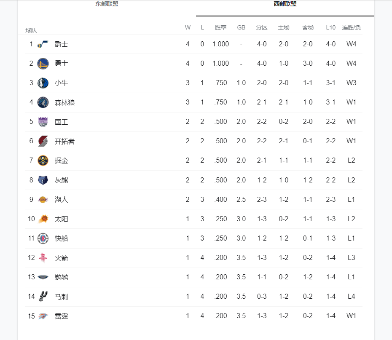Click the Golden State Warriors logo
The height and width of the screenshot is (340, 392).
[x=43, y=64]
